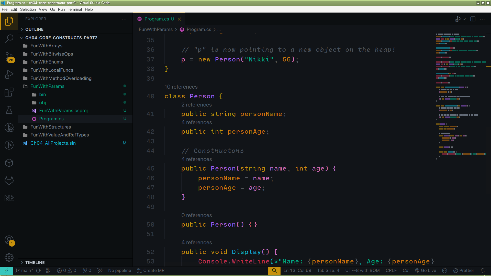Collapse the FunWithParams folder
This screenshot has width=491, height=276.
[x=47, y=86]
